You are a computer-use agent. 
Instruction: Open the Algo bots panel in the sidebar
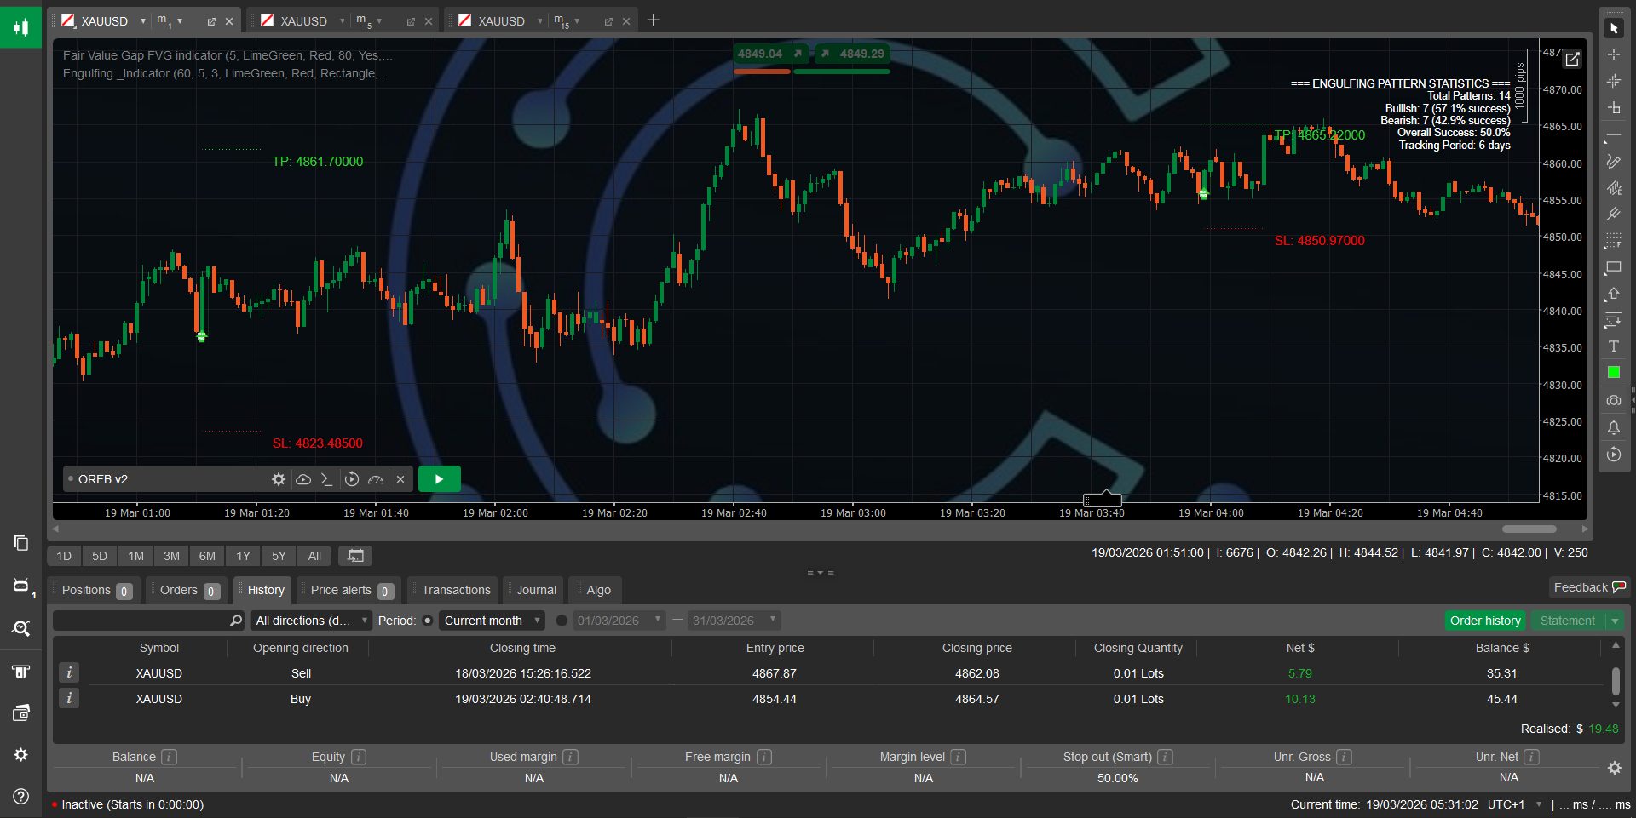tap(20, 586)
